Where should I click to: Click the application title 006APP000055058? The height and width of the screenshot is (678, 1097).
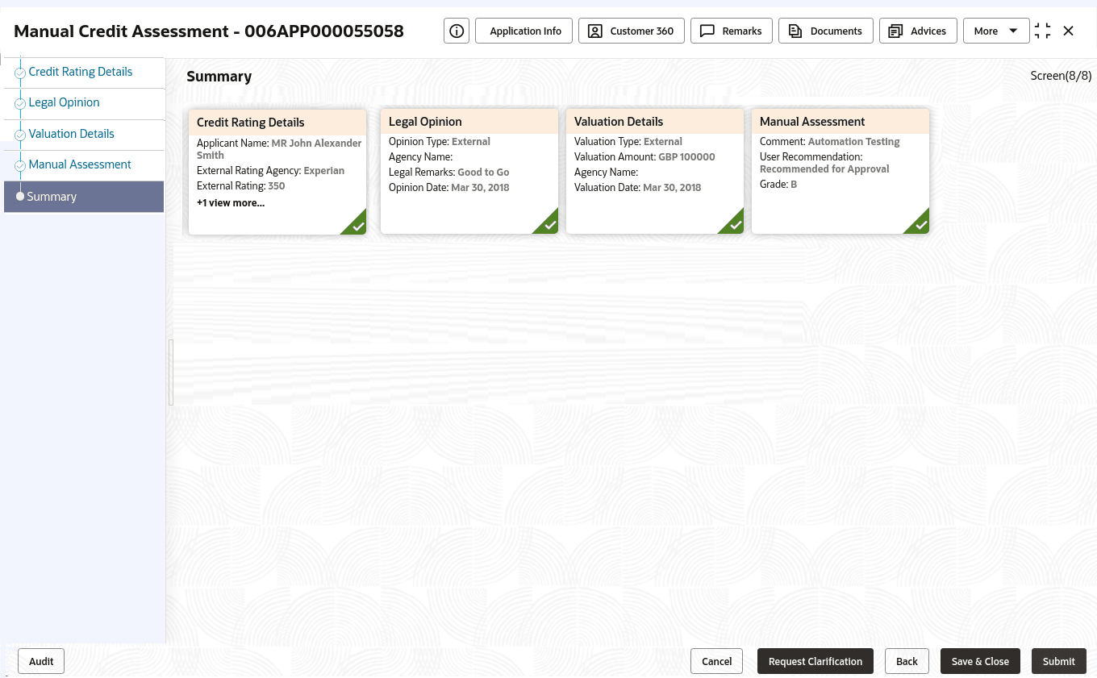pyautogui.click(x=324, y=31)
